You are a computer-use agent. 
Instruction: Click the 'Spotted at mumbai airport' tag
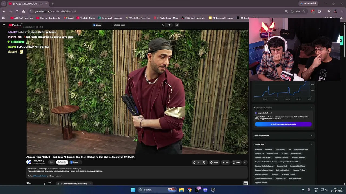263,179
